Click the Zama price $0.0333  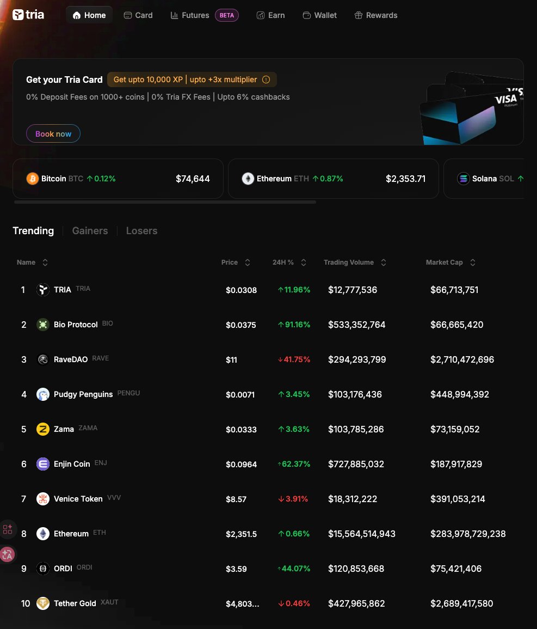(x=241, y=430)
